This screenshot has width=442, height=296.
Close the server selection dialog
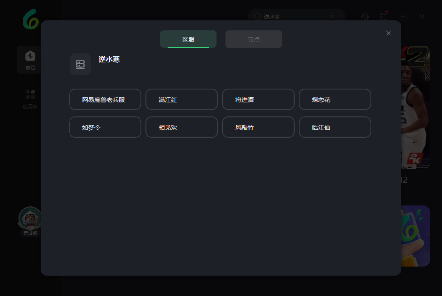tap(389, 33)
